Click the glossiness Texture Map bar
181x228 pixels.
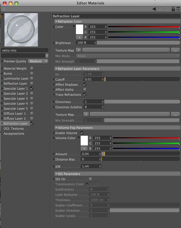point(130,114)
